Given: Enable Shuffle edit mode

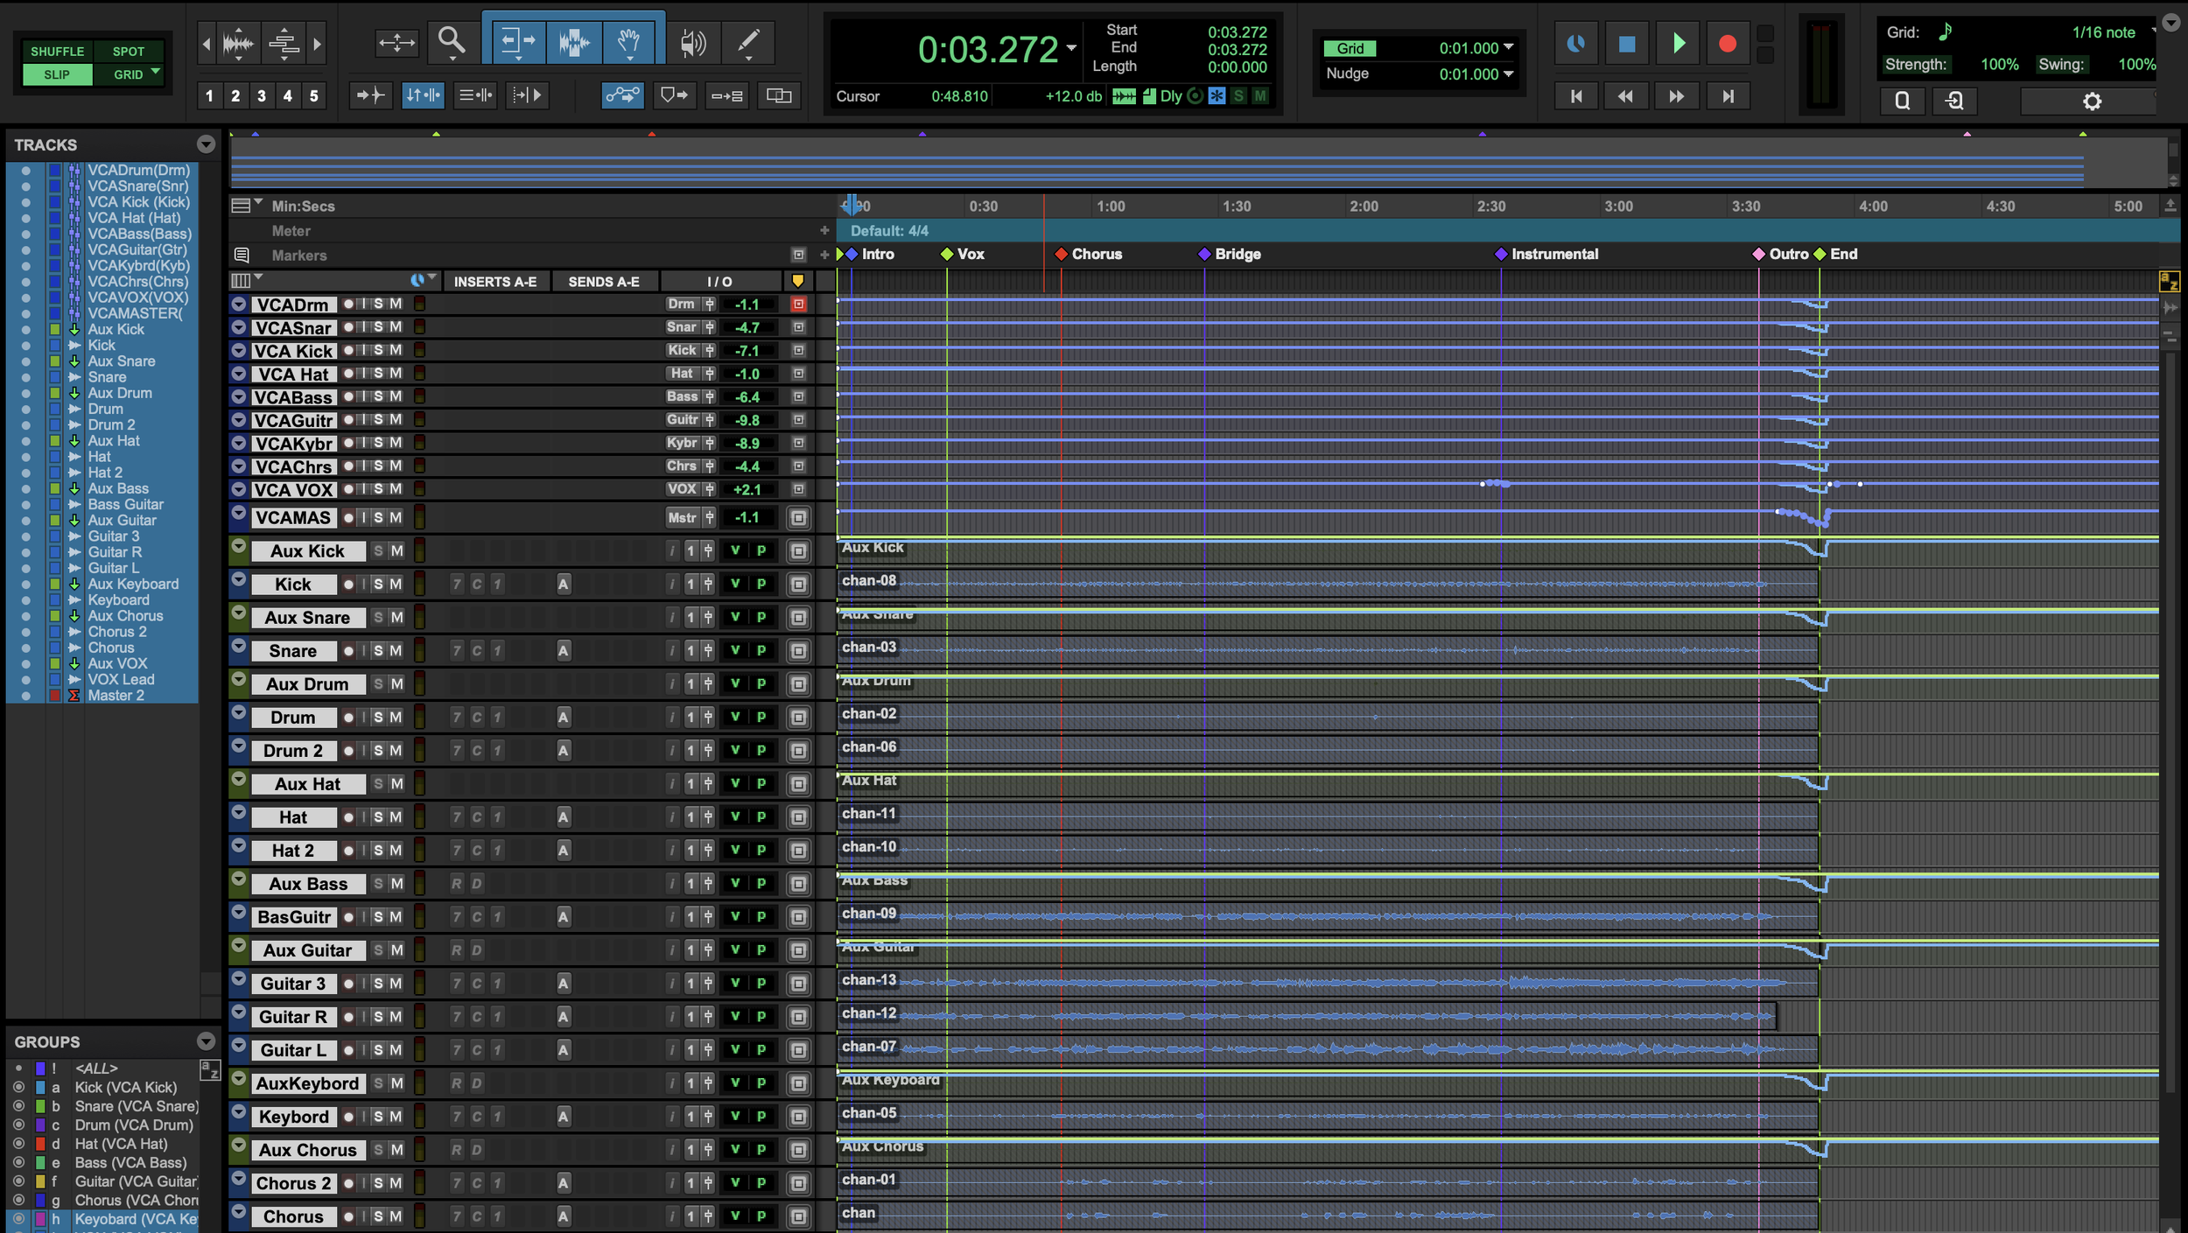Looking at the screenshot, I should (x=58, y=52).
